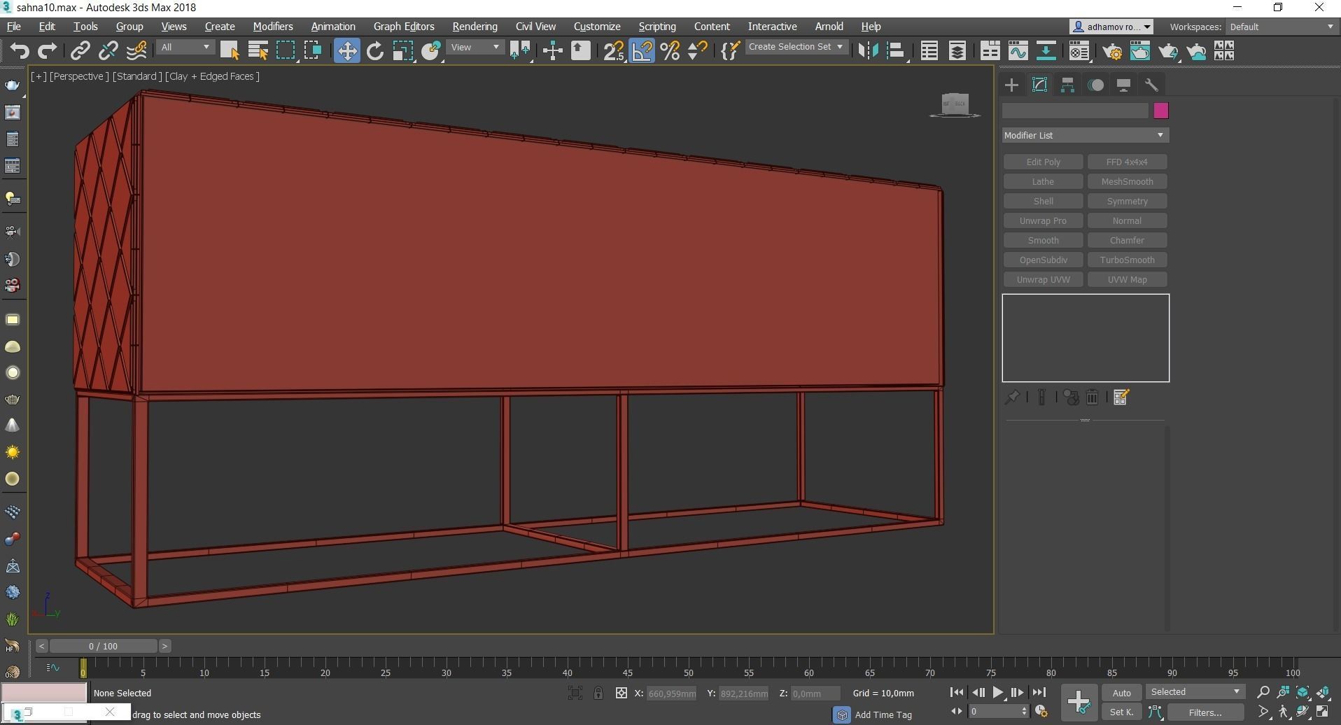Click the Unwrap UVW modifier button

1043,279
